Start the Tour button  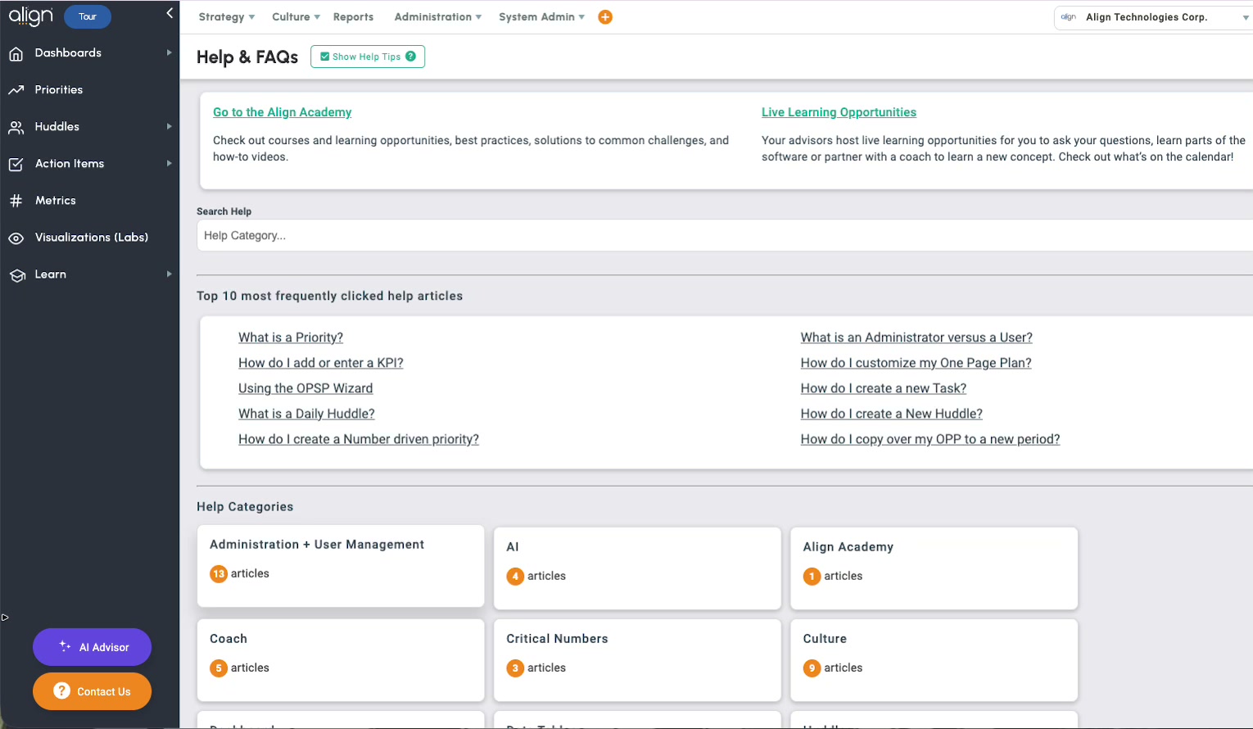88,16
